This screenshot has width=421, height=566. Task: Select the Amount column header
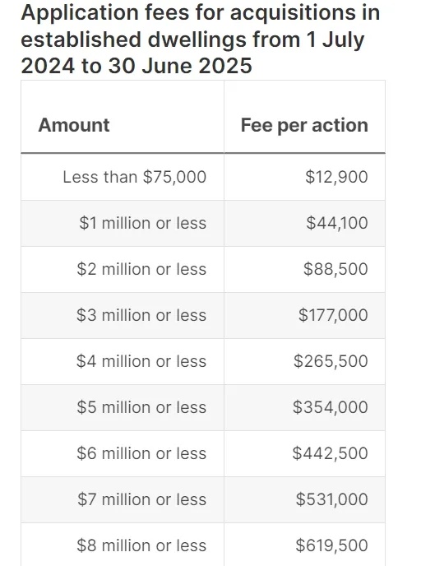tap(123, 117)
